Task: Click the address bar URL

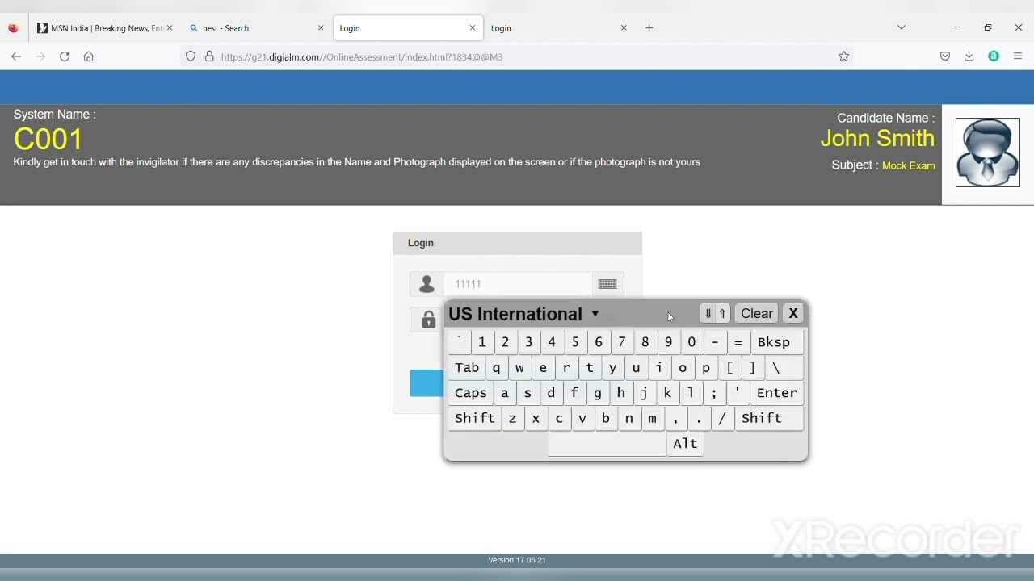Action: (362, 57)
